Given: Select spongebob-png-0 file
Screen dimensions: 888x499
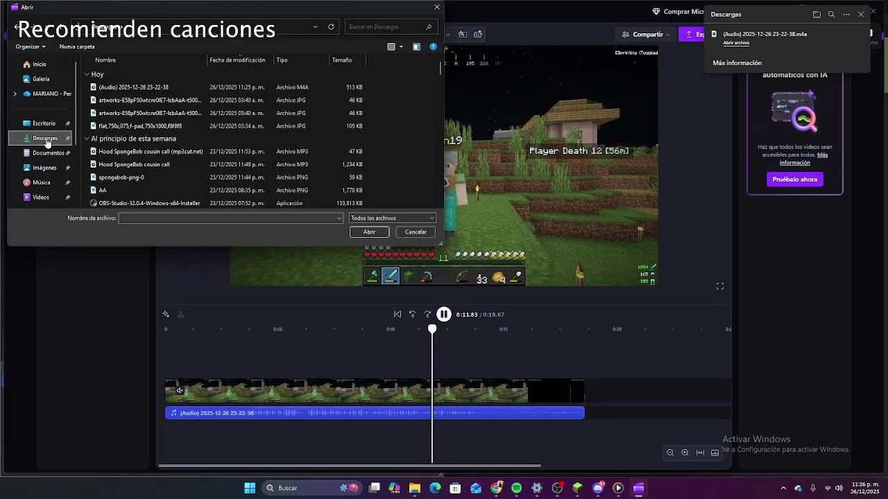Looking at the screenshot, I should (x=121, y=177).
